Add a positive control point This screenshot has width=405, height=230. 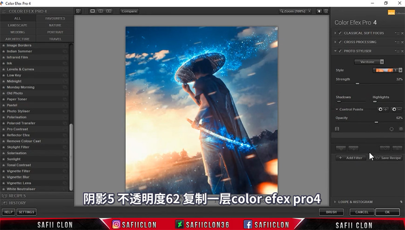[x=383, y=110]
